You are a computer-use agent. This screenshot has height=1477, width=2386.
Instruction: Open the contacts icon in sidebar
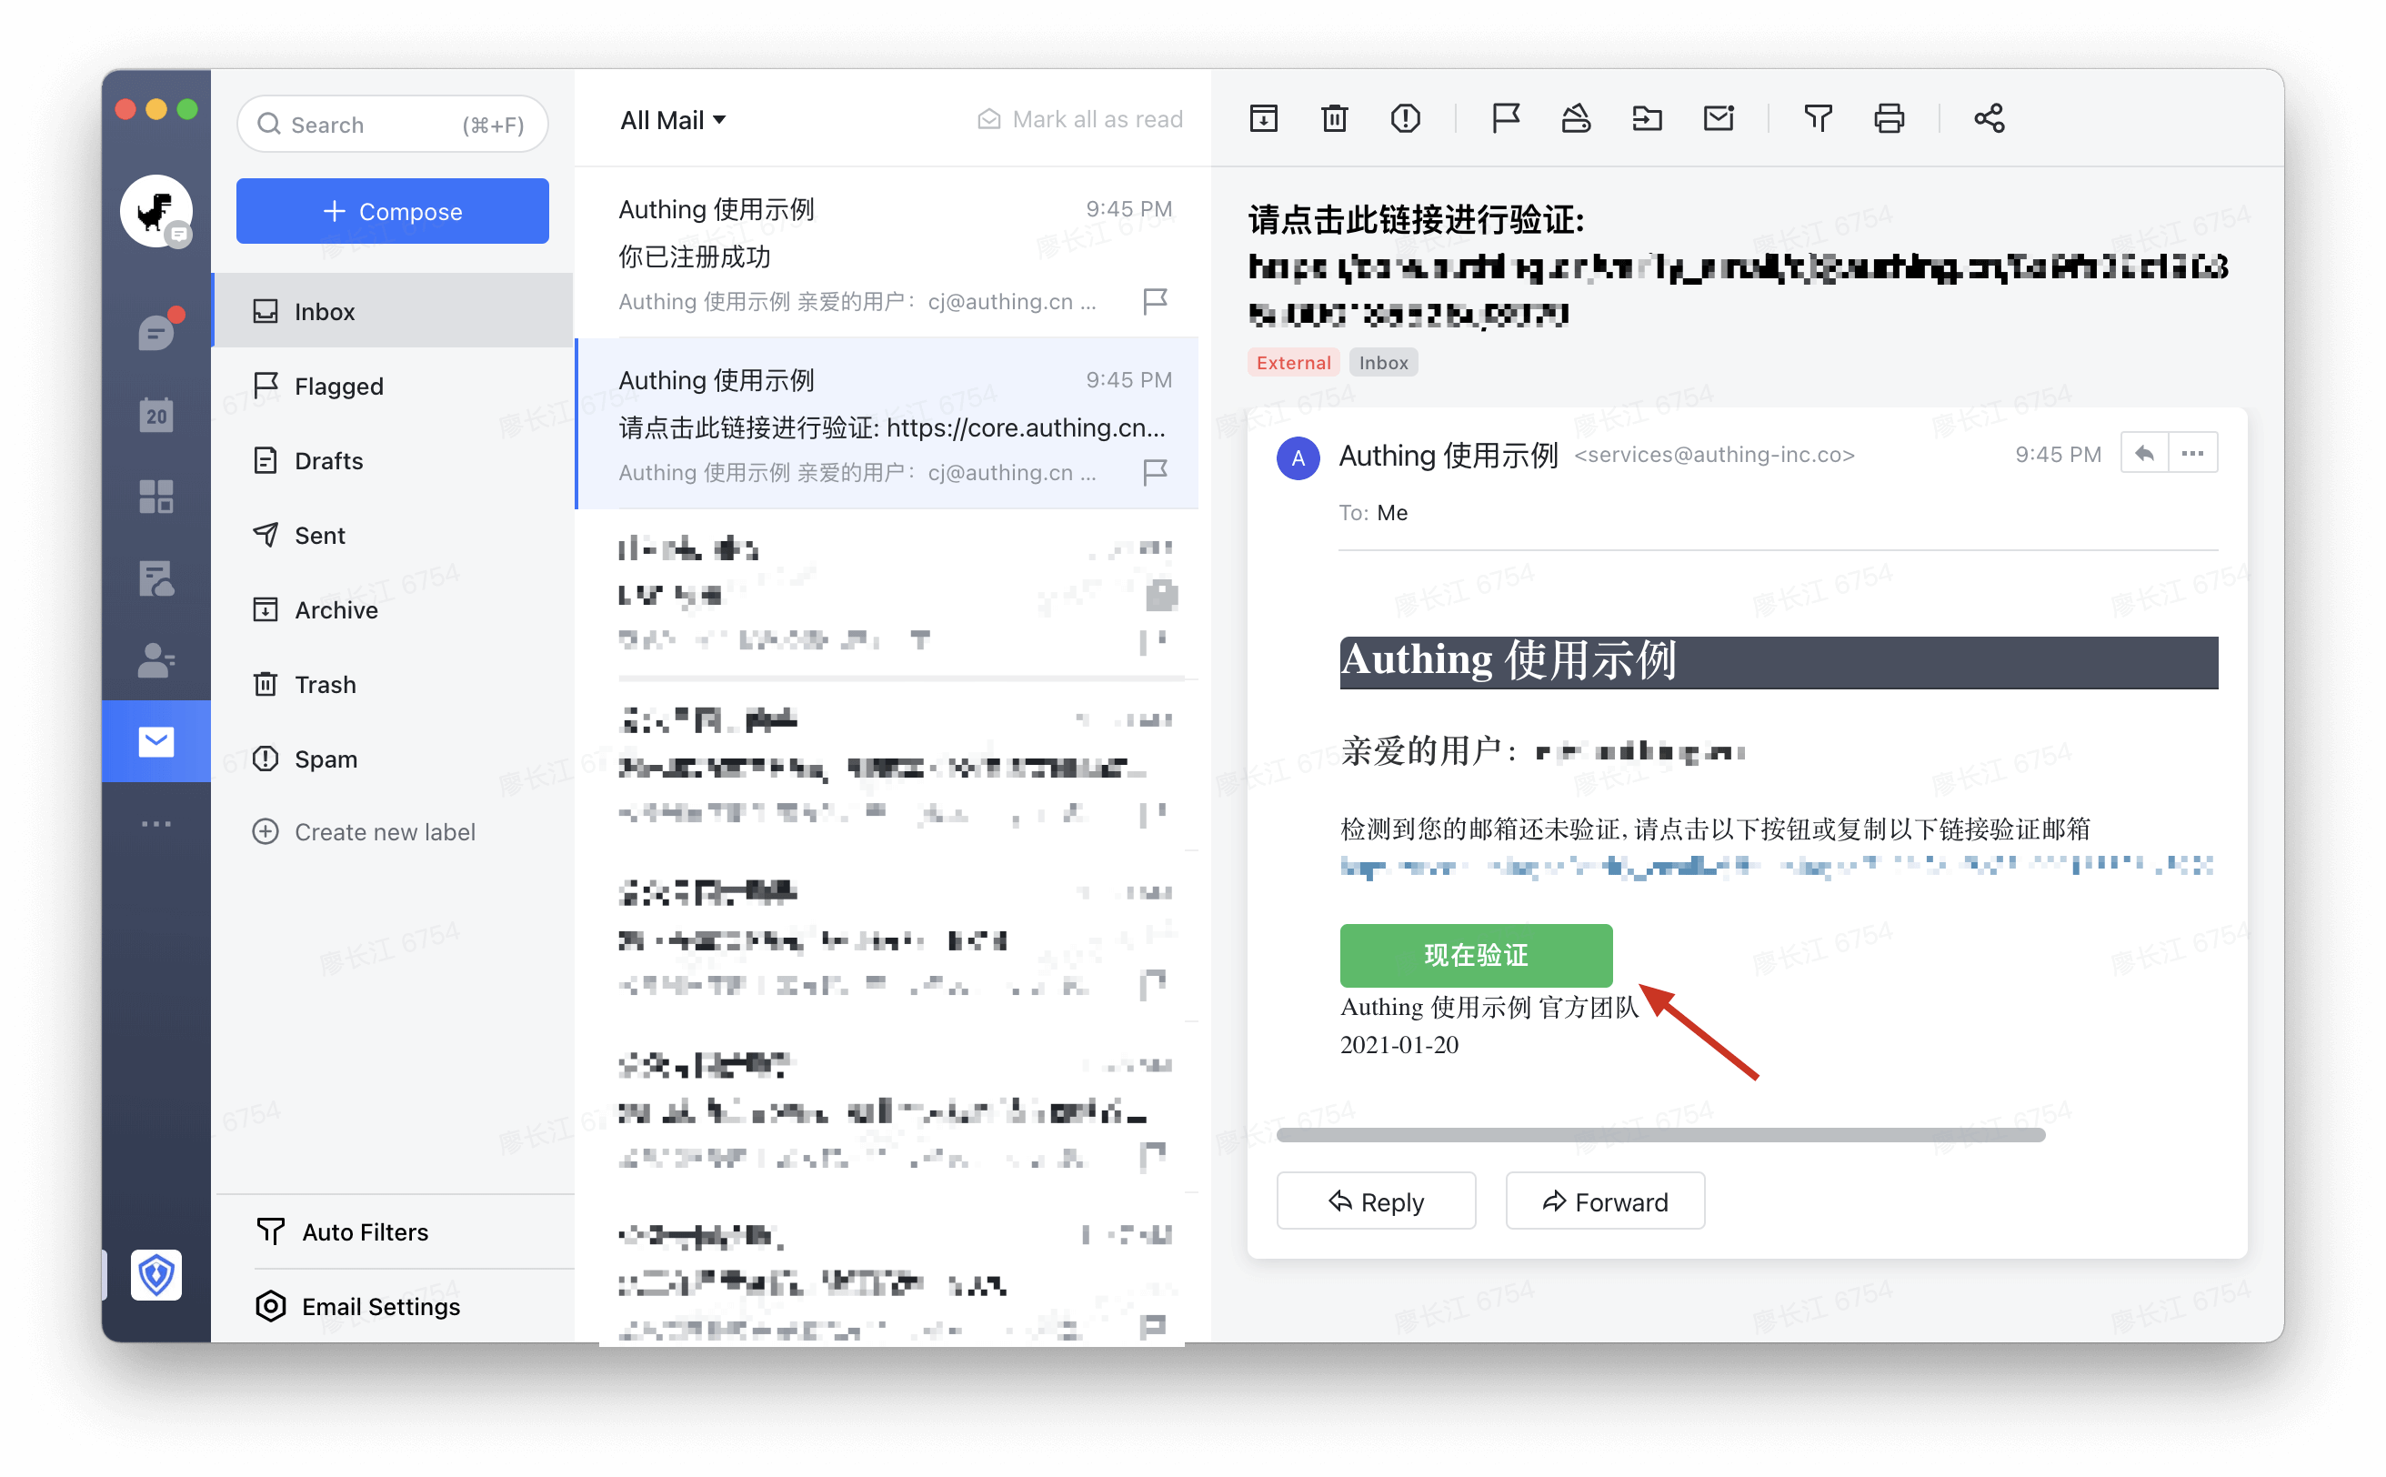coord(156,660)
